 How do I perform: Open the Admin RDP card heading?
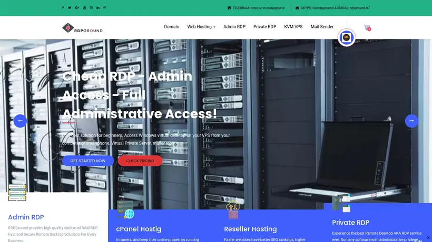[26, 217]
